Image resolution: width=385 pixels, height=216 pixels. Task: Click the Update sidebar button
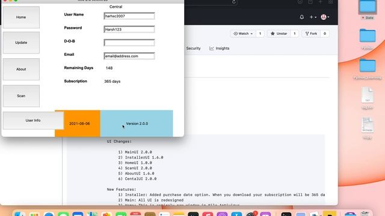(21, 43)
